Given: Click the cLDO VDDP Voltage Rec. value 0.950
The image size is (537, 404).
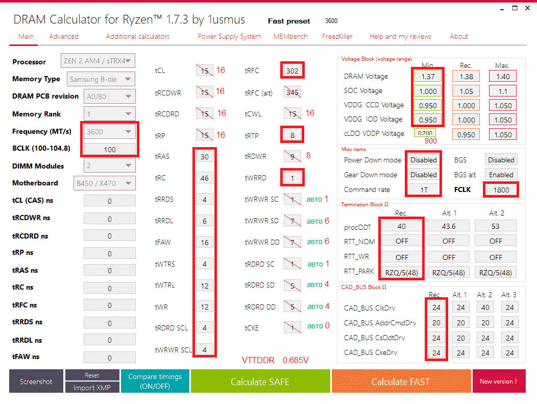Looking at the screenshot, I should coord(466,135).
